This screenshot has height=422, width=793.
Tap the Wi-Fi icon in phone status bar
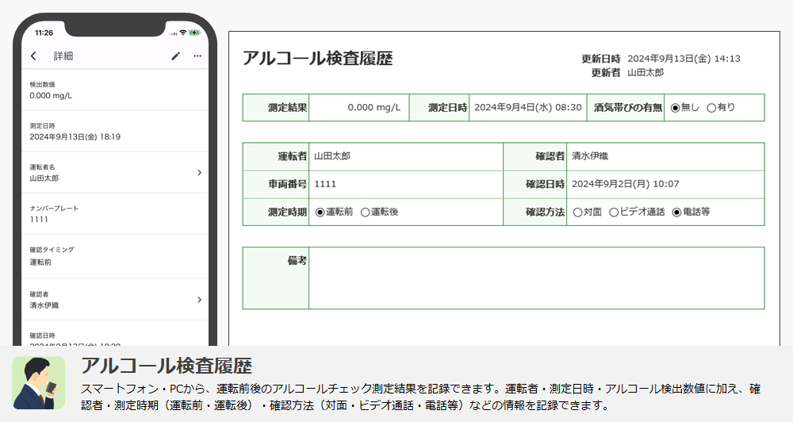point(183,33)
